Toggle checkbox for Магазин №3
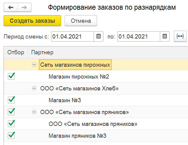Viewport: 188px width, 145px height. (11, 100)
